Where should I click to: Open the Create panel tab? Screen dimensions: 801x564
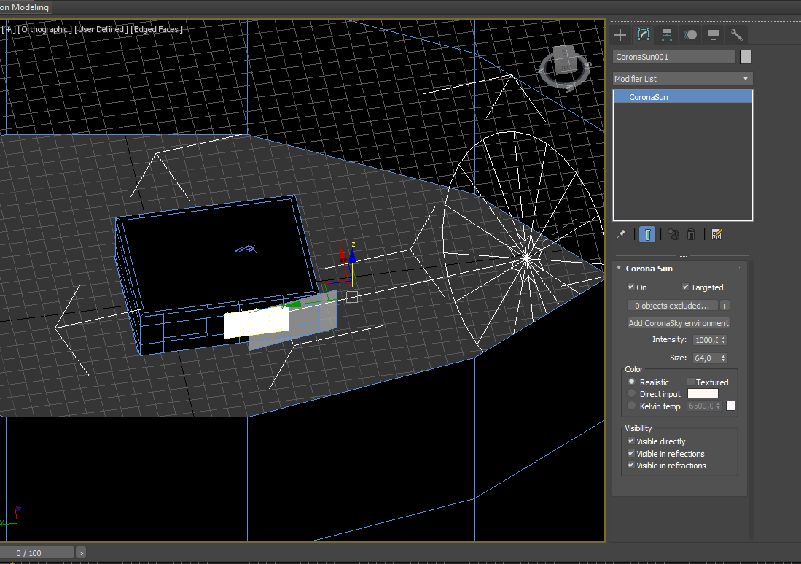[620, 35]
